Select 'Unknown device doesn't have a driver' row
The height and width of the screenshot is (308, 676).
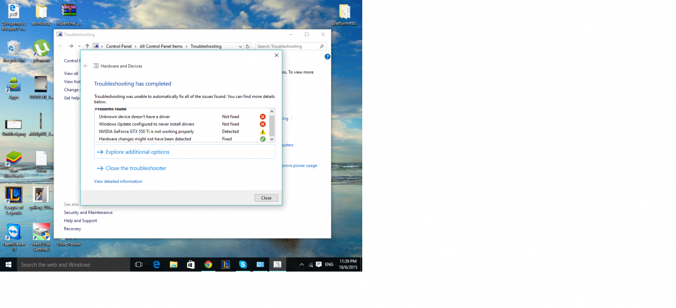pyautogui.click(x=181, y=117)
